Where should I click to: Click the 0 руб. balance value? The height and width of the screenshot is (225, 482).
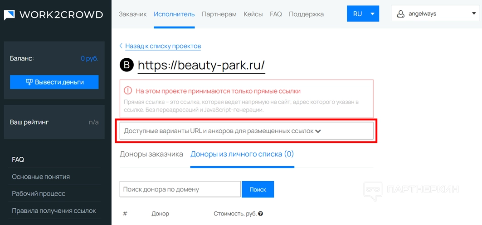coord(89,58)
